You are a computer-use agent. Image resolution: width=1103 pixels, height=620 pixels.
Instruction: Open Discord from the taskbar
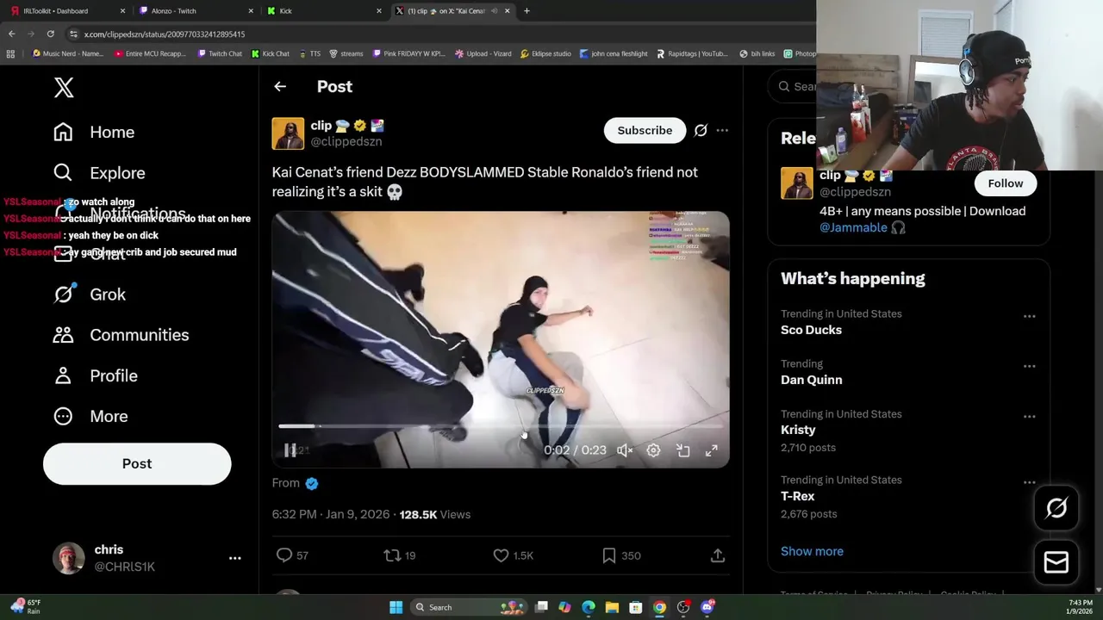point(707,607)
